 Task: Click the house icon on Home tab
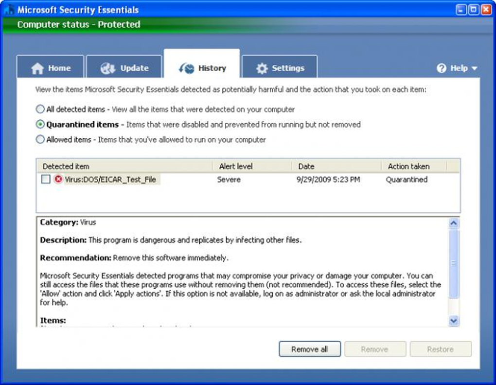37,68
